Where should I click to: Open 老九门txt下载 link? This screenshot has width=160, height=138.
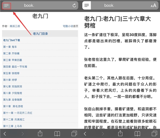[x=11, y=40]
